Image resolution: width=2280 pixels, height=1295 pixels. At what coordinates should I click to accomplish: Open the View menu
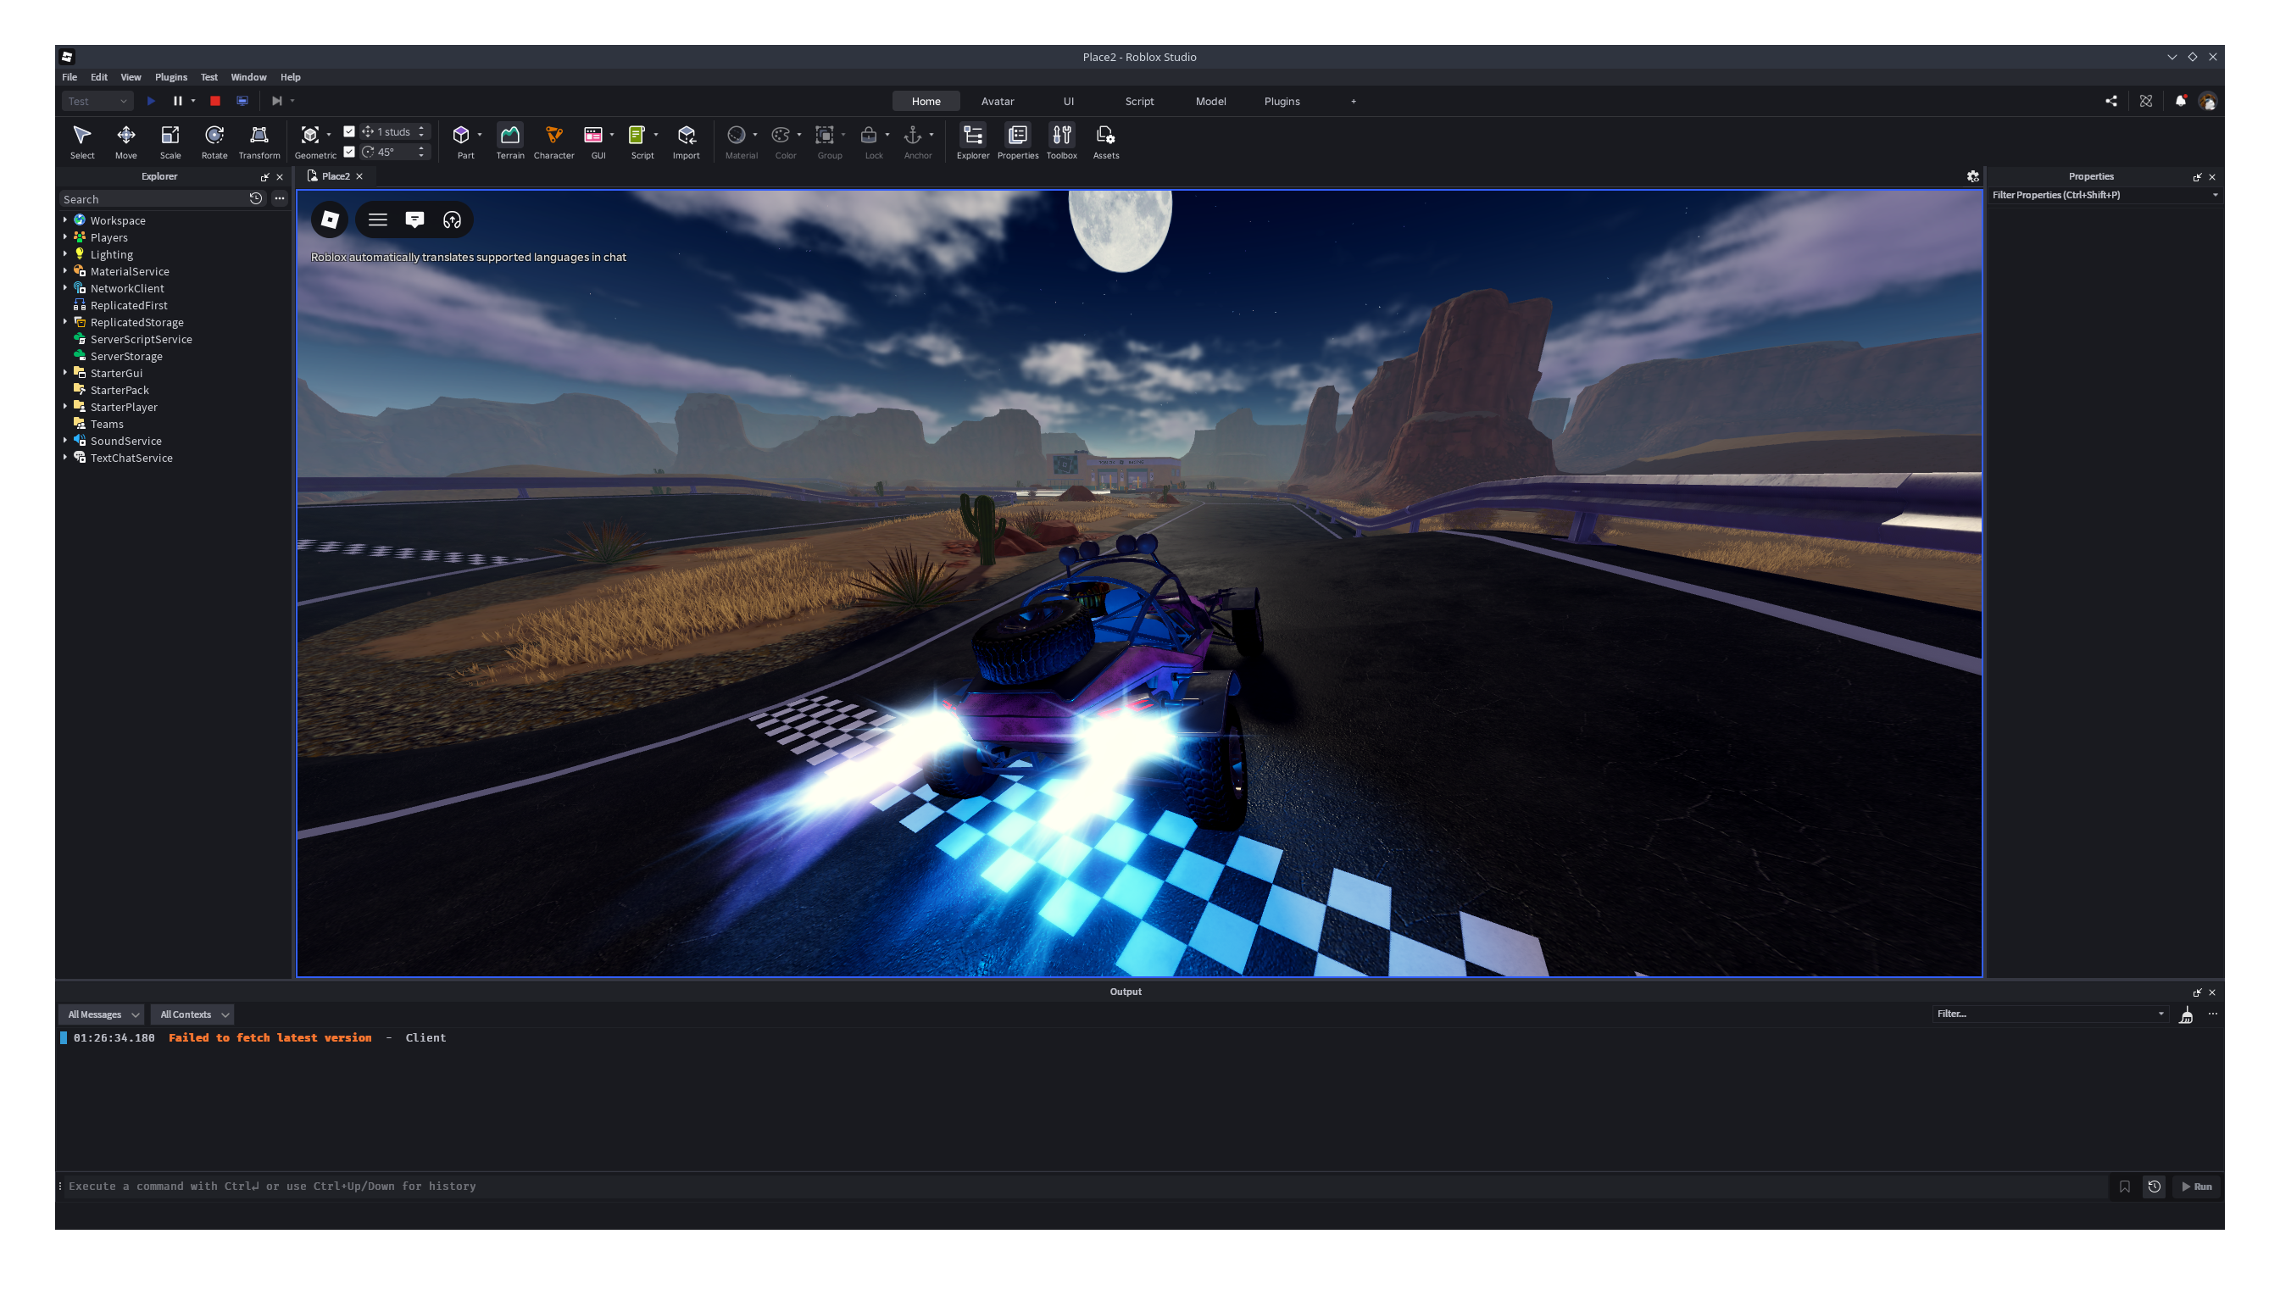click(x=131, y=77)
